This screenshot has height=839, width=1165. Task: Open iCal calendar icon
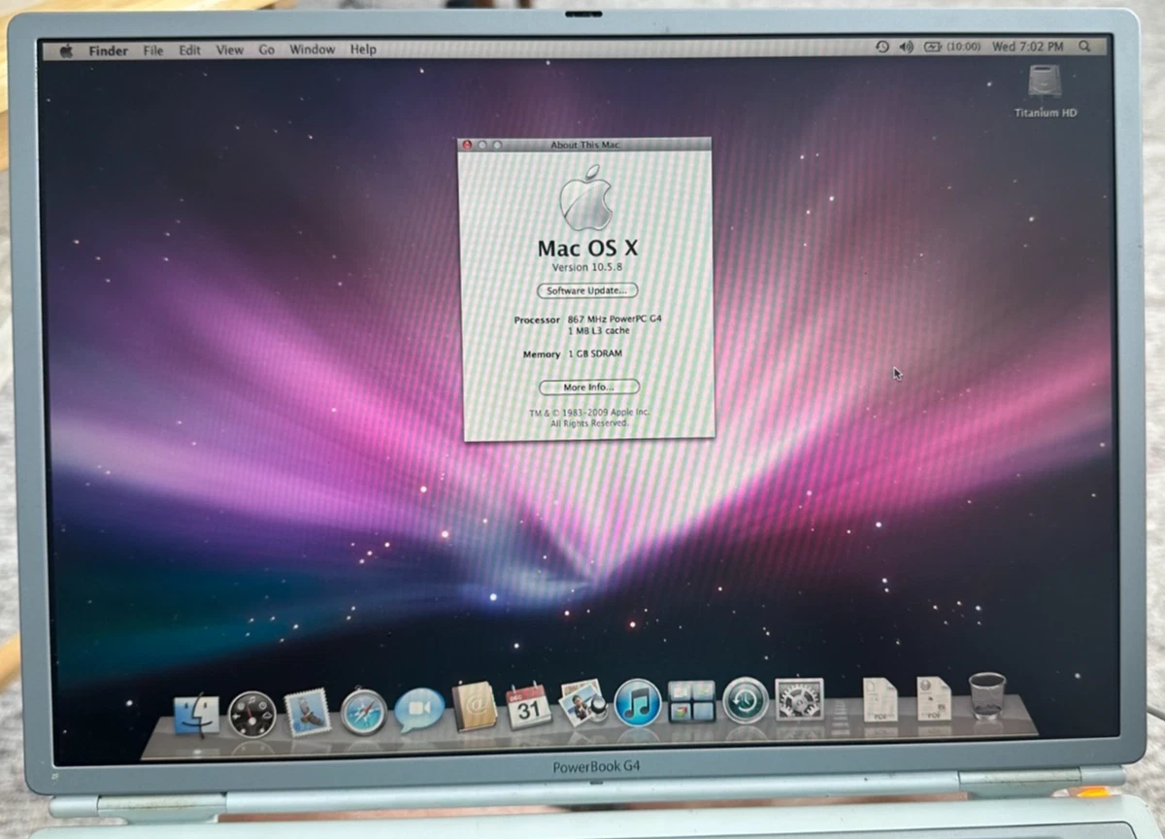click(x=529, y=707)
